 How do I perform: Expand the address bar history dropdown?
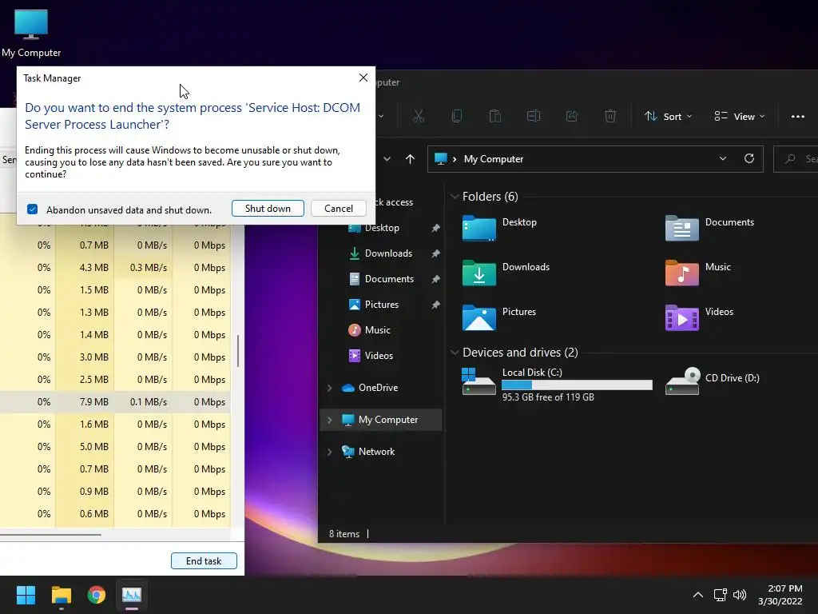click(x=722, y=158)
